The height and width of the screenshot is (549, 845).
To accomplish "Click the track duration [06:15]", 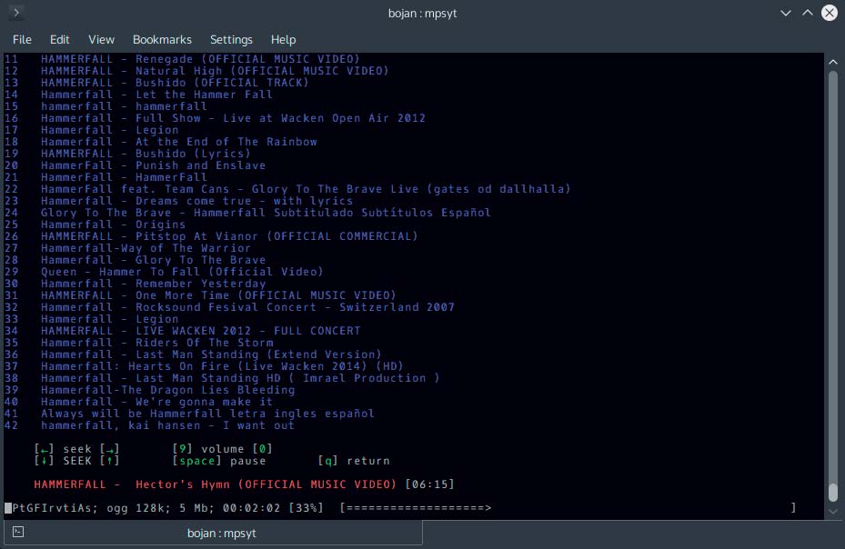I will pyautogui.click(x=429, y=484).
